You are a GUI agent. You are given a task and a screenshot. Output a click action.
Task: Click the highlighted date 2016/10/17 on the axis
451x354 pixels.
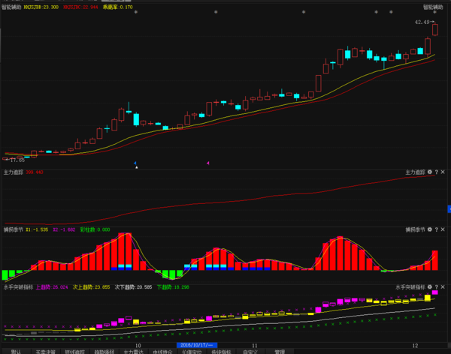[x=197, y=345]
